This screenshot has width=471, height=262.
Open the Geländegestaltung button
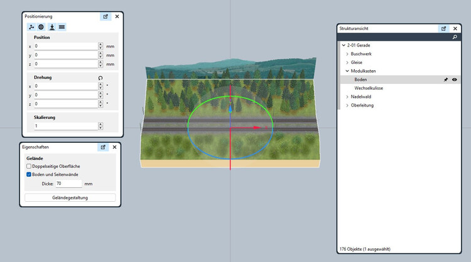[x=70, y=198]
